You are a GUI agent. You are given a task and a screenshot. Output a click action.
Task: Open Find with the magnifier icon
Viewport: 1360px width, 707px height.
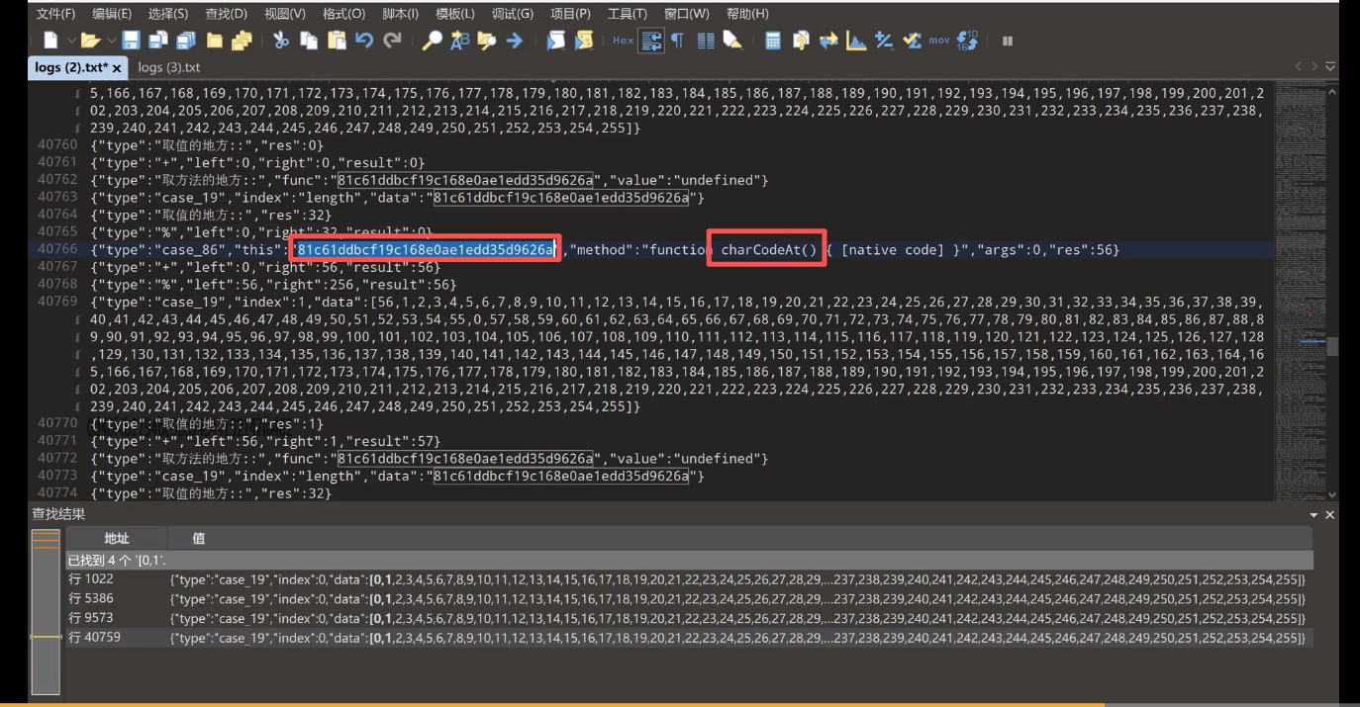(x=433, y=41)
